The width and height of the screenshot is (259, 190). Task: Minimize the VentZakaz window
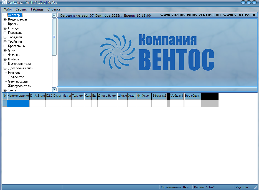coord(243,2)
